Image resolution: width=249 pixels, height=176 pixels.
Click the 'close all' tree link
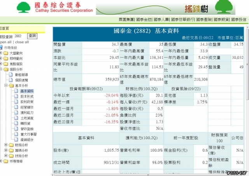click(x=22, y=42)
